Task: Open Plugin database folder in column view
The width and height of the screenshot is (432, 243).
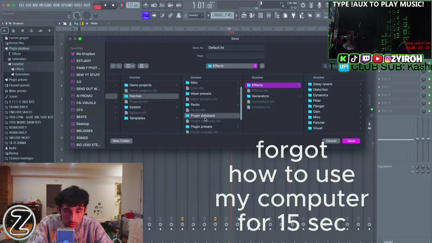Action: click(212, 115)
